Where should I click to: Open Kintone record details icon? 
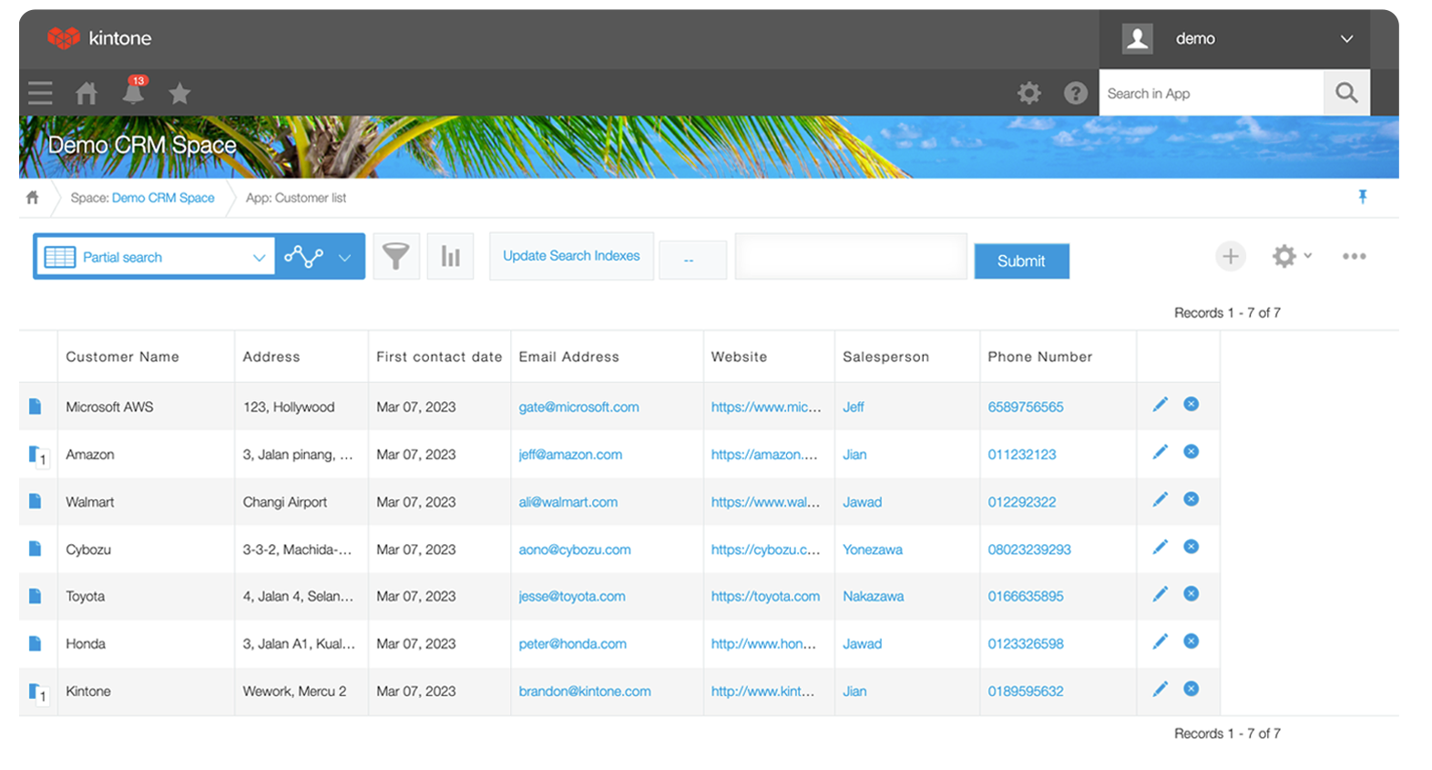coord(37,693)
